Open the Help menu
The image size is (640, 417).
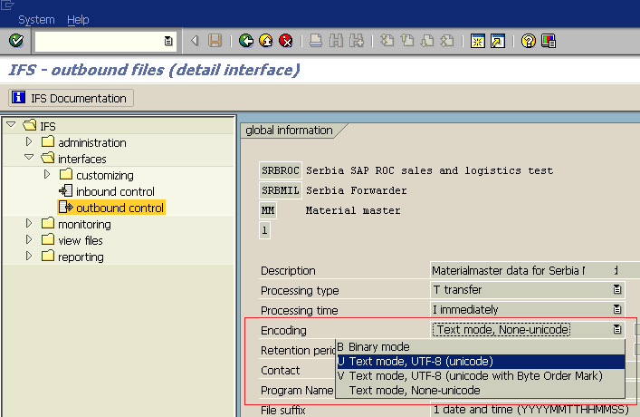[x=78, y=20]
